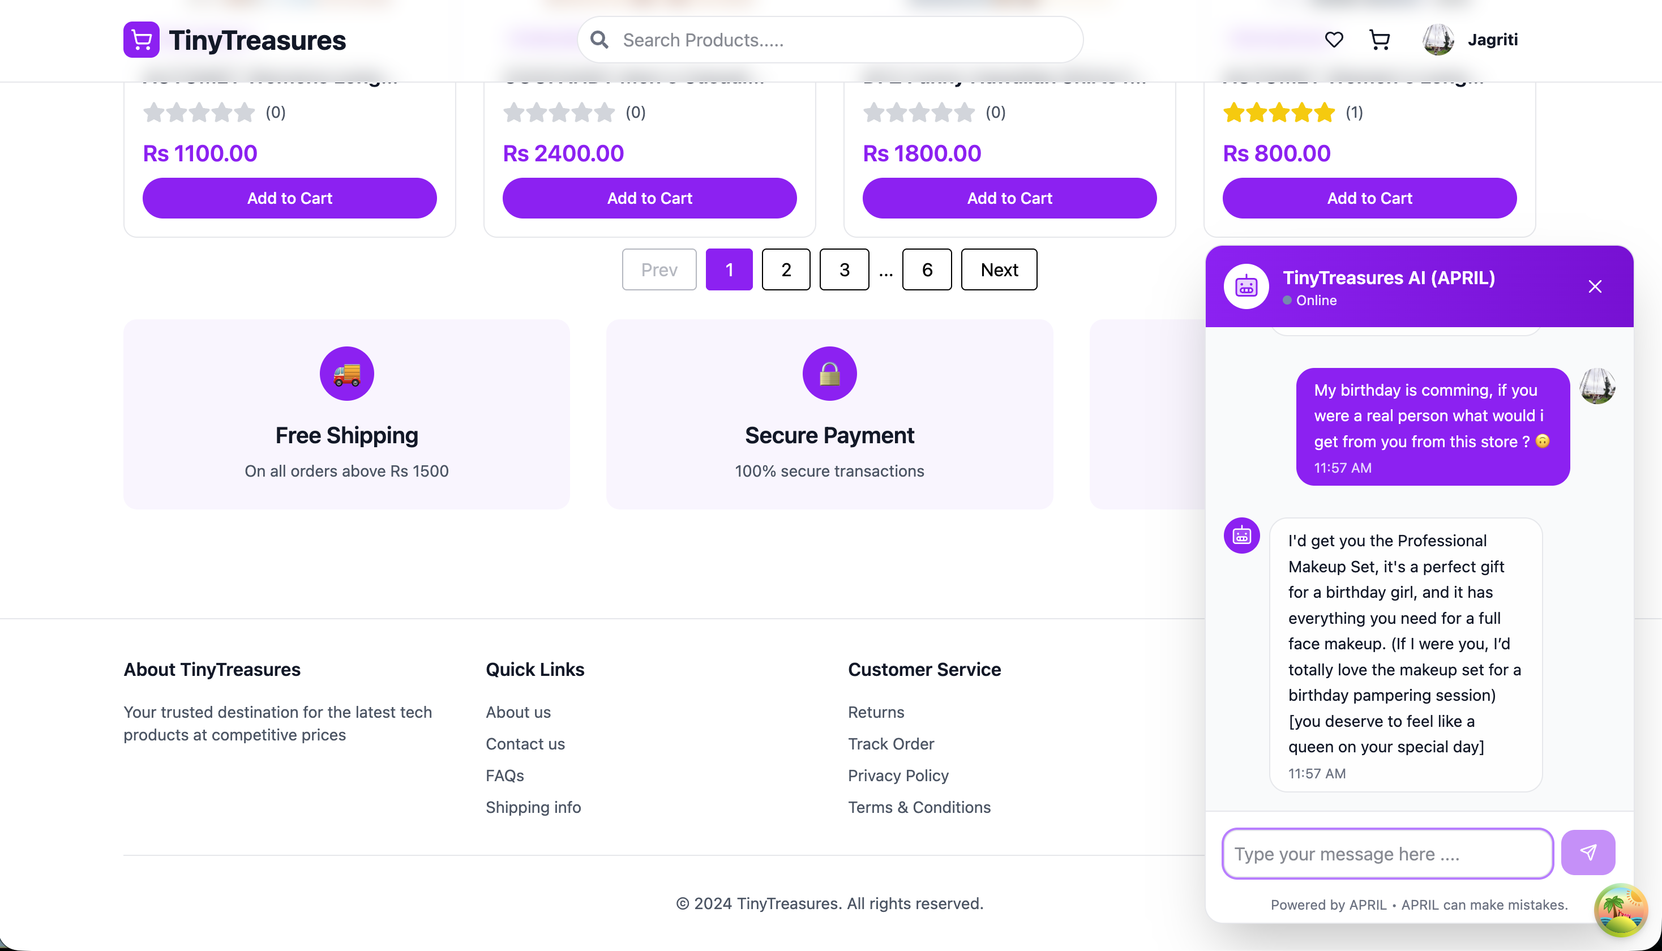Click the Rs 1800.00 price

coord(922,153)
